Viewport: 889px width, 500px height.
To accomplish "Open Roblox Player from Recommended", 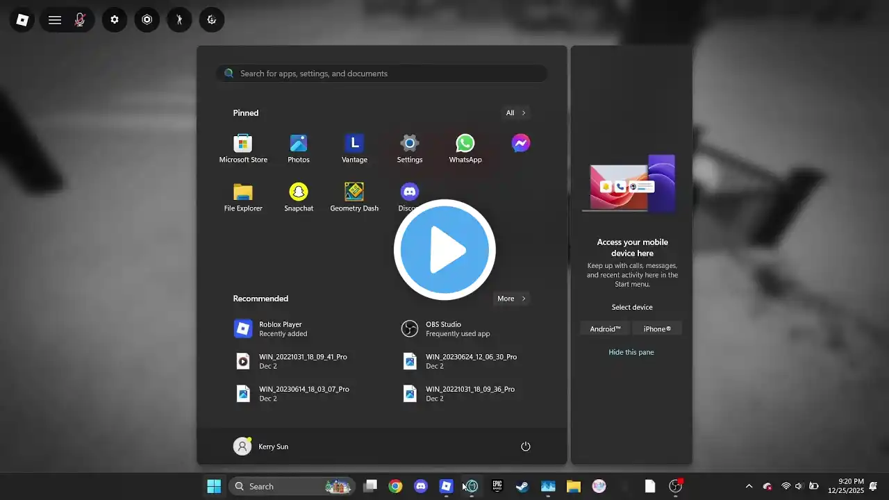I will point(281,328).
